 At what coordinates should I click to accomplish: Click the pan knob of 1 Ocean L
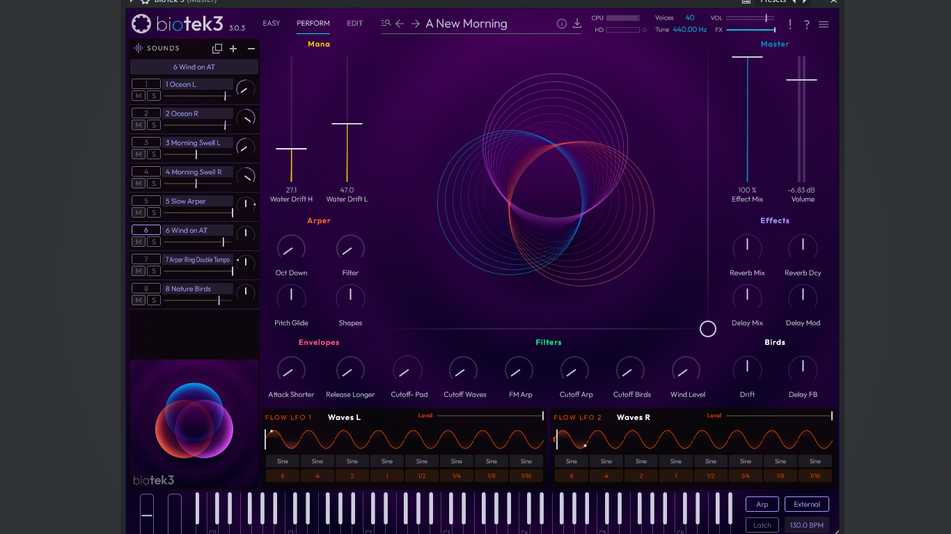tap(245, 89)
